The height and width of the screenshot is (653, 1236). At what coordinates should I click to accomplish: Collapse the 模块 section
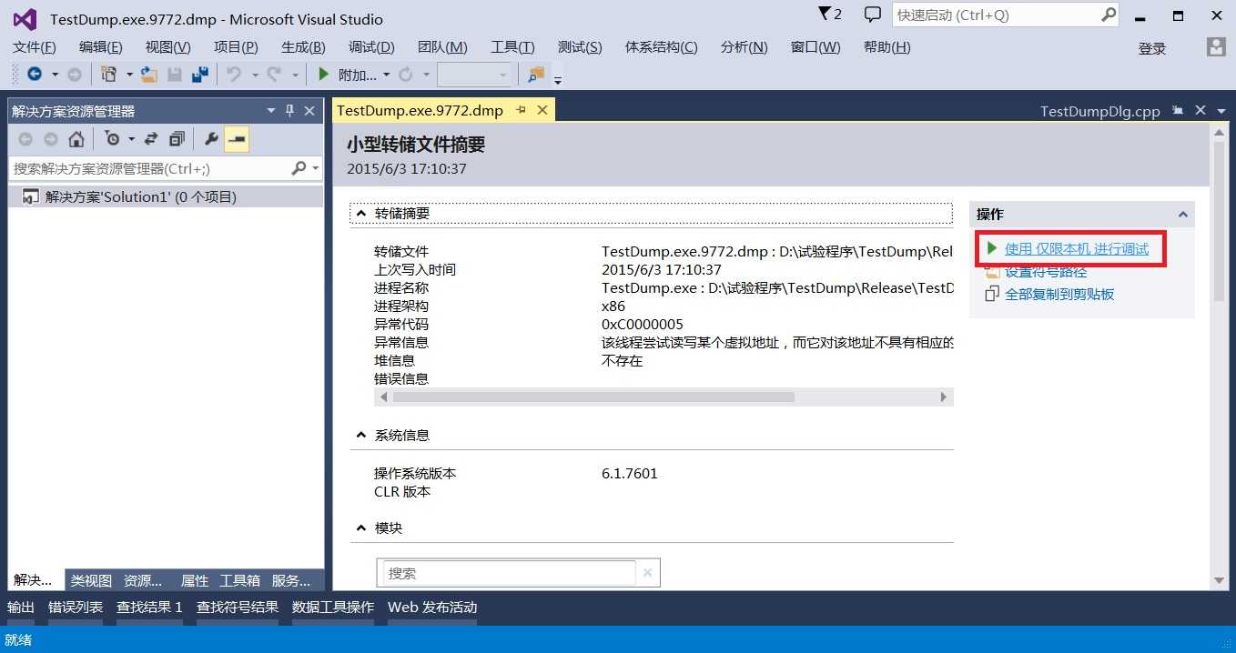360,528
